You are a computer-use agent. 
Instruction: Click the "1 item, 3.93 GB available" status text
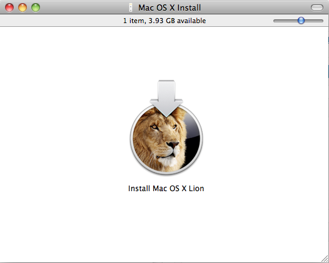coord(164,21)
